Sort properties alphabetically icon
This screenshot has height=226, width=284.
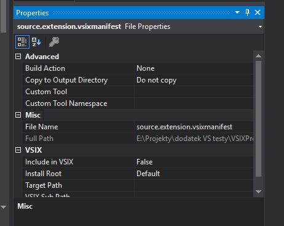36,42
